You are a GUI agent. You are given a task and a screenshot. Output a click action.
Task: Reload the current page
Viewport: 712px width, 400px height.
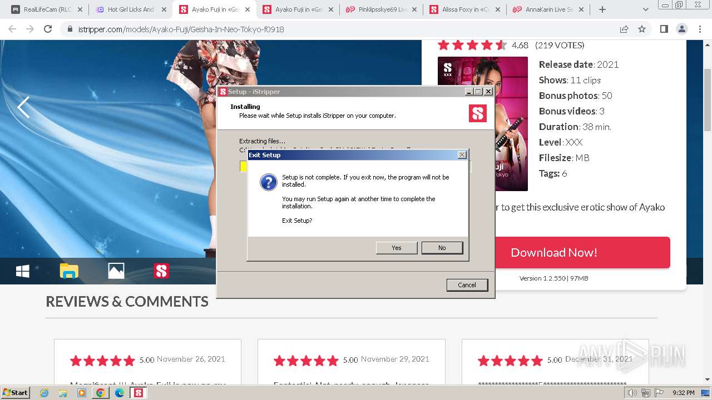click(48, 29)
